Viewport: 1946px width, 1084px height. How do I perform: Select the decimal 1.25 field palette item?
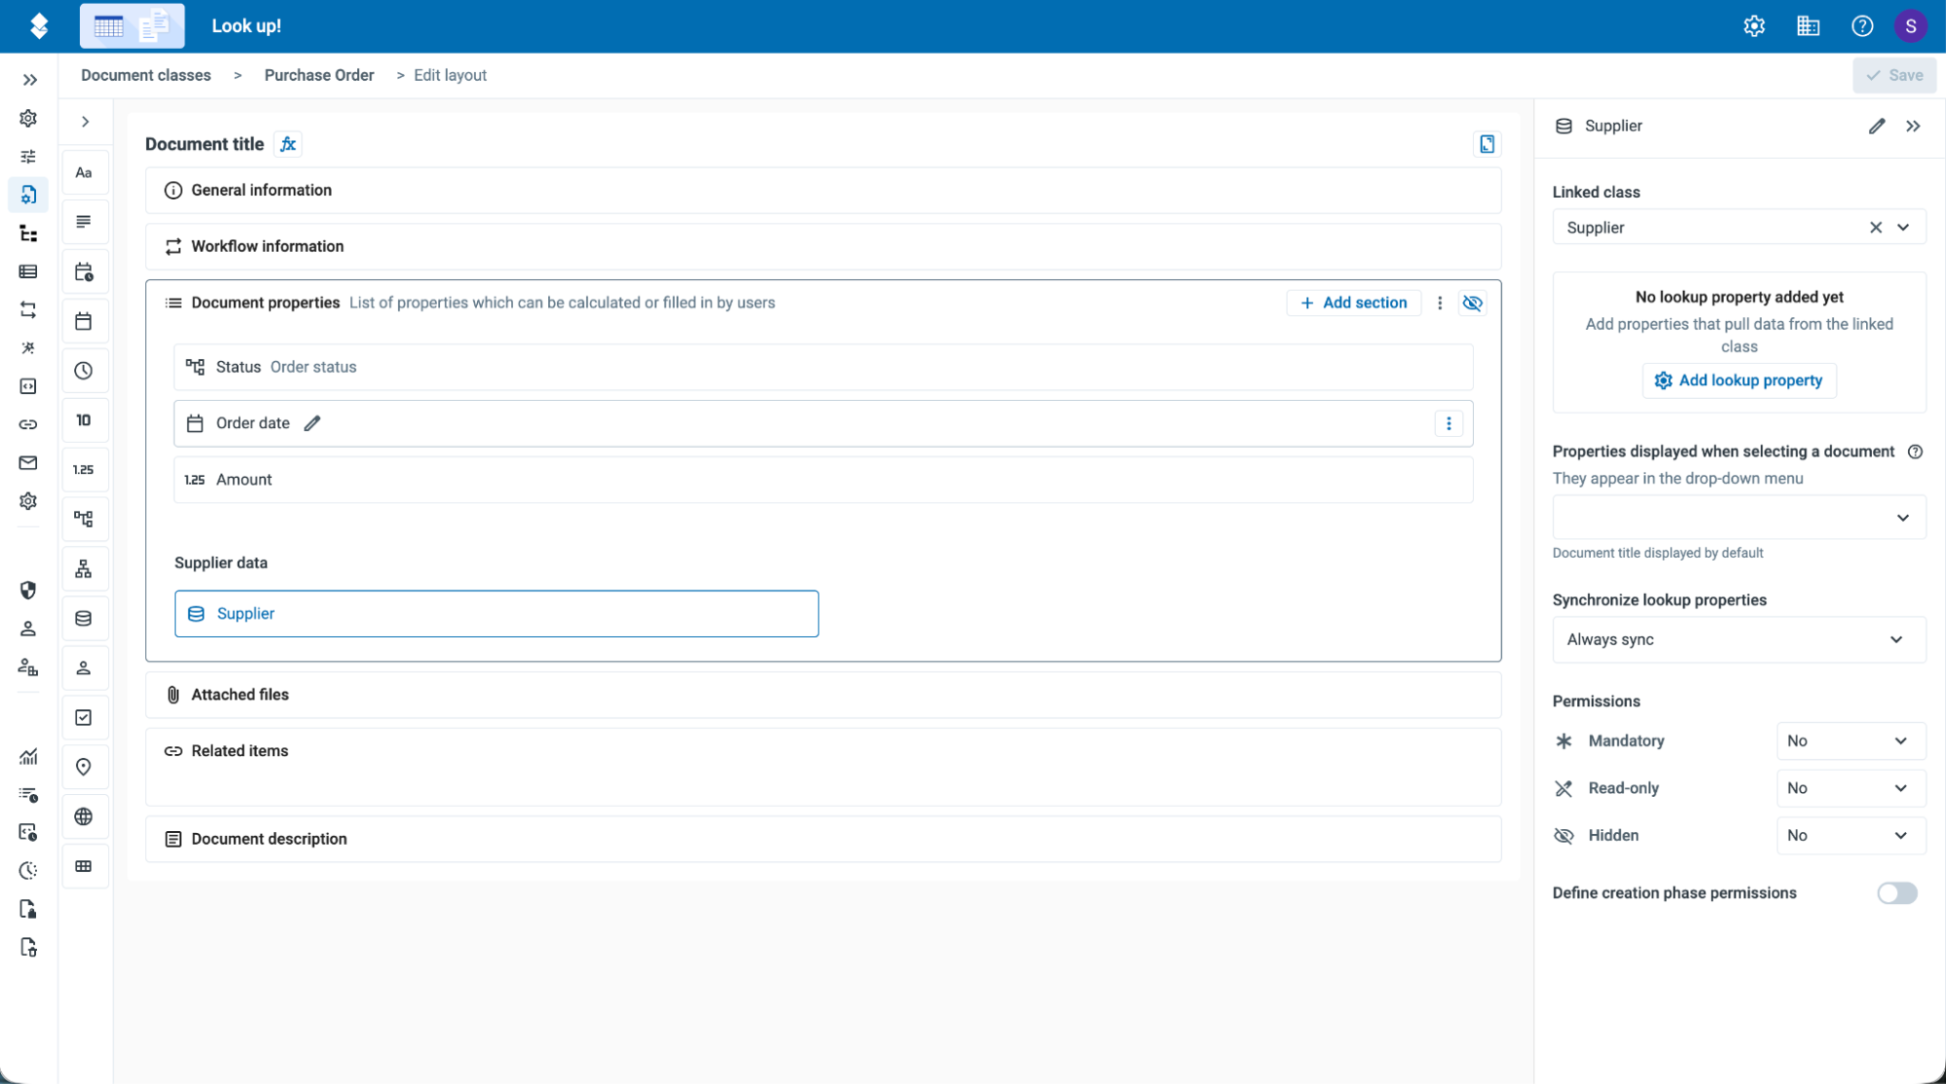click(x=85, y=470)
